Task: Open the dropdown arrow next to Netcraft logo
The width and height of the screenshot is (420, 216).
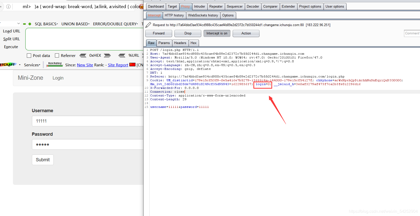Action: [20, 65]
